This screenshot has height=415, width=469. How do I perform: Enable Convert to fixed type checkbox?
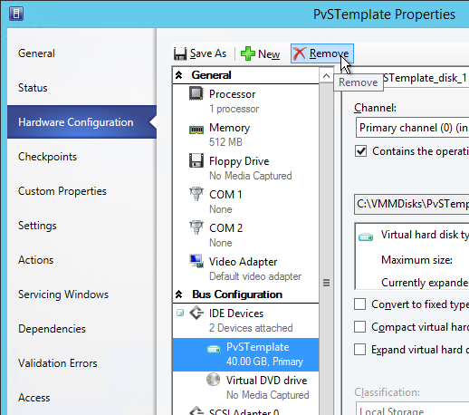click(359, 304)
